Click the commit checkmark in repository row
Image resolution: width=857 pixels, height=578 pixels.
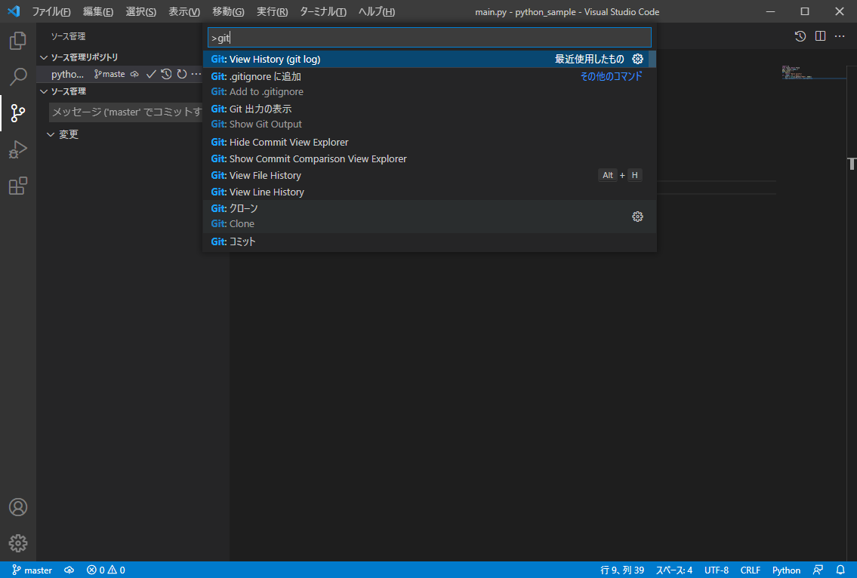(151, 74)
